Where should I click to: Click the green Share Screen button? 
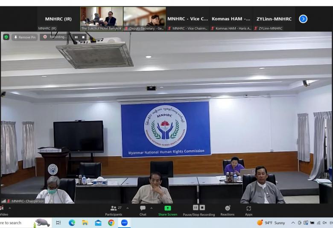(168, 211)
